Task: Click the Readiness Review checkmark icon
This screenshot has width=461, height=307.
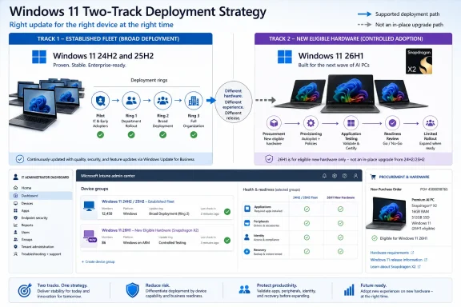Action: (x=392, y=123)
